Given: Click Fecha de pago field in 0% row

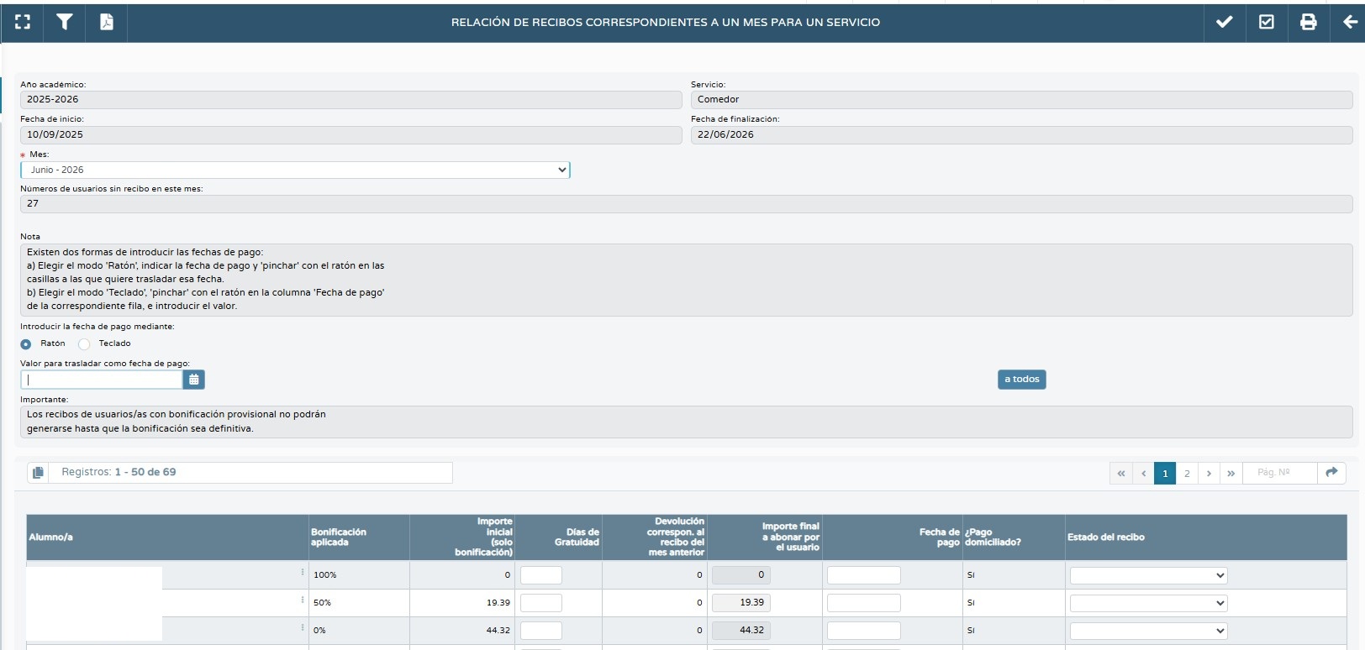Looking at the screenshot, I should tap(864, 631).
